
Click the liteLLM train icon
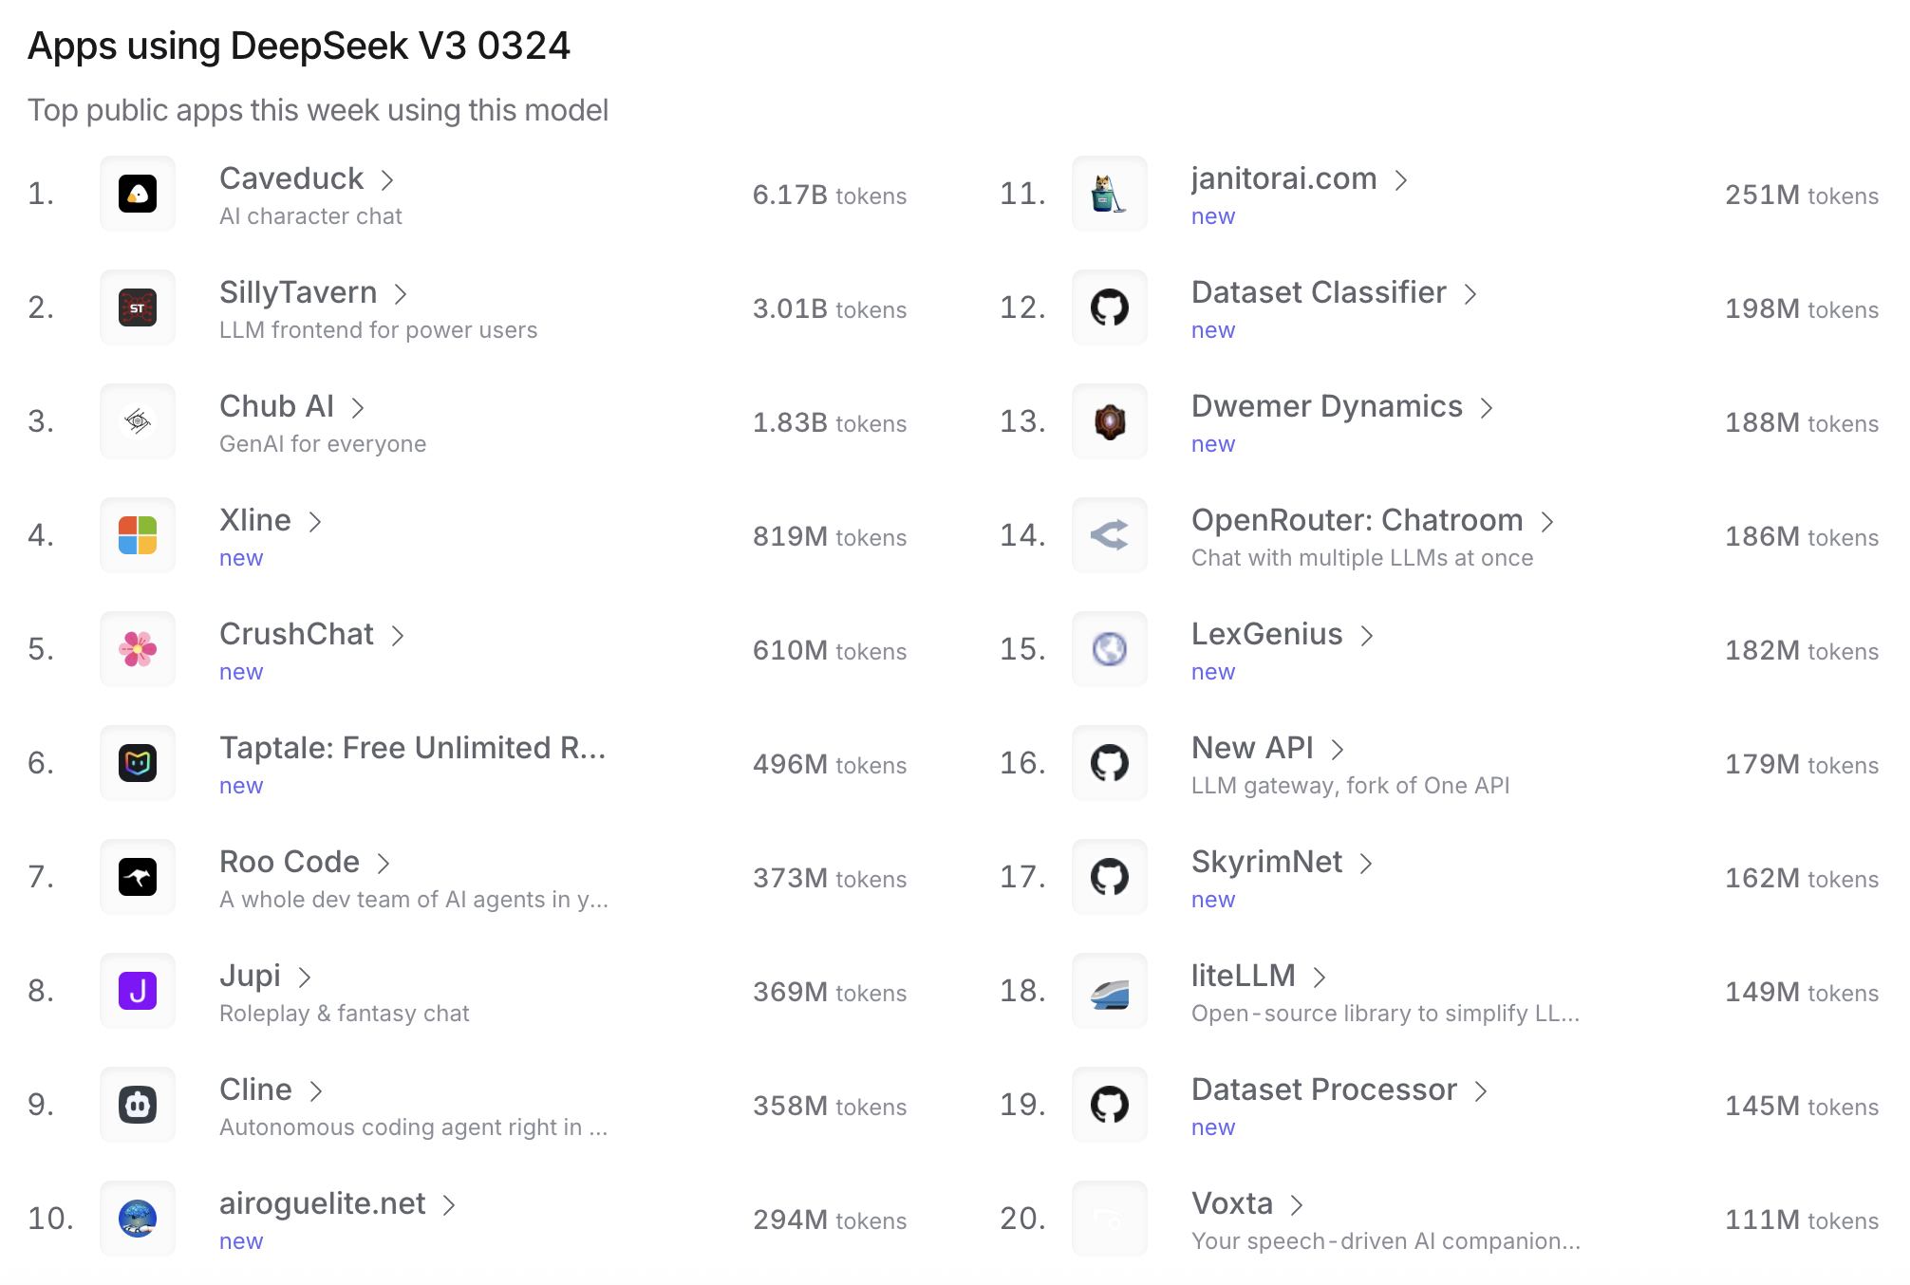[x=1110, y=991]
